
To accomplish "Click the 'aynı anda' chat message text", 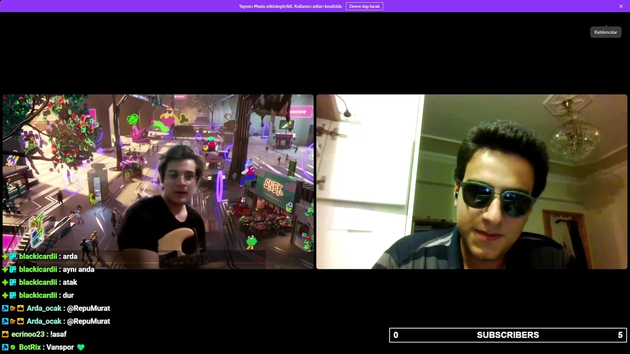I will pos(78,269).
